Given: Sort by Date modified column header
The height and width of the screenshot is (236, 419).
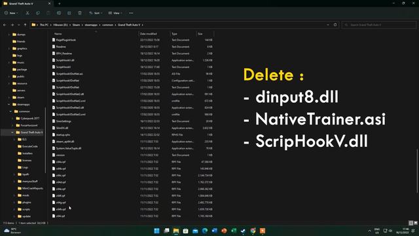Looking at the screenshot, I should pyautogui.click(x=149, y=33).
